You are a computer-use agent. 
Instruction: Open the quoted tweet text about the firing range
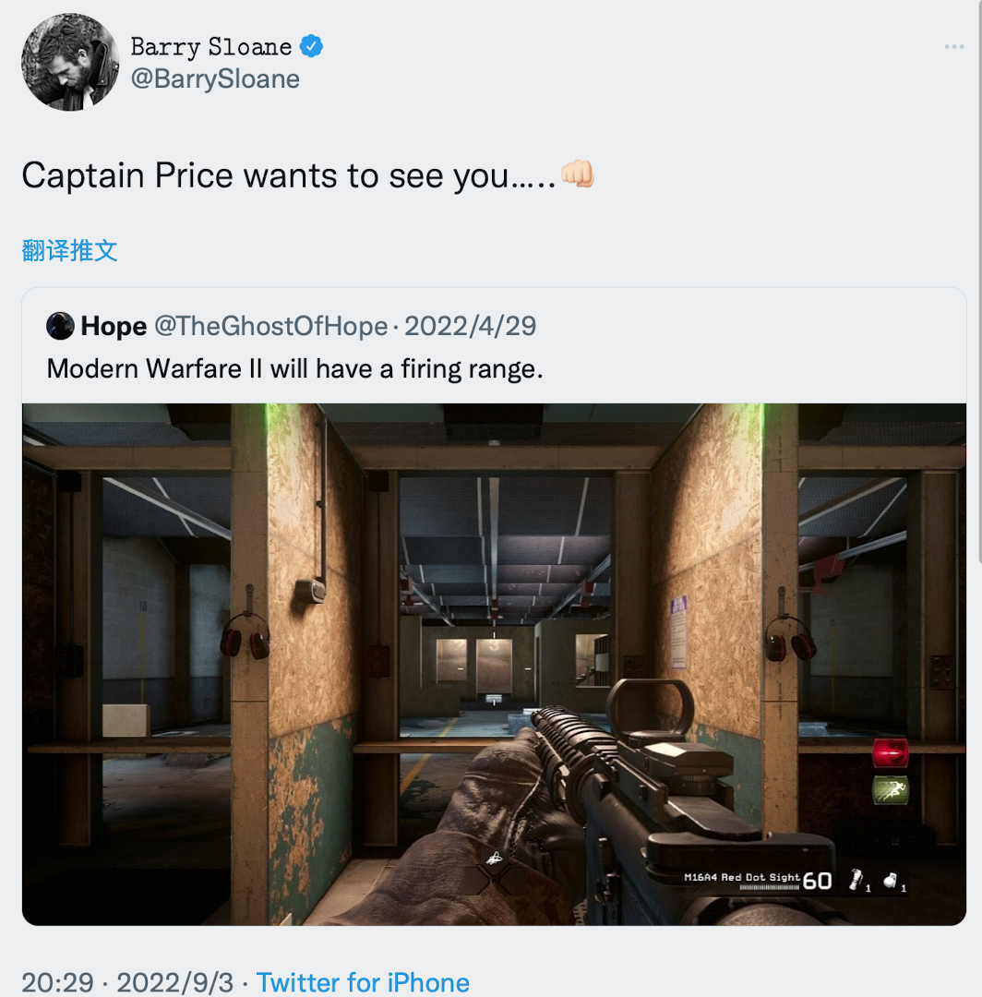[x=294, y=369]
